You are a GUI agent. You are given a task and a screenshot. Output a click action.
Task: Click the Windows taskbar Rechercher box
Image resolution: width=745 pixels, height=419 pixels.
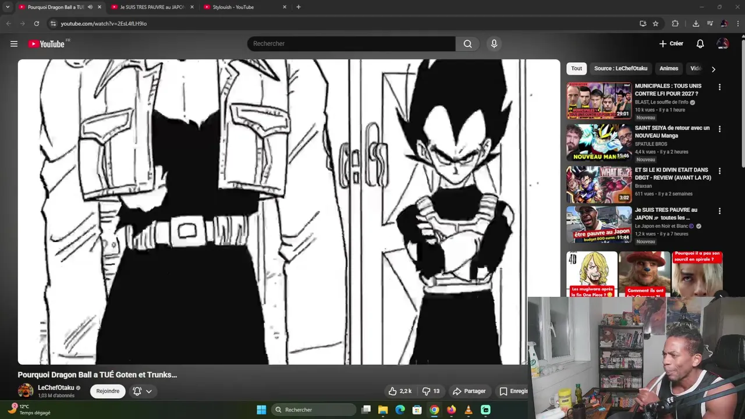tap(314, 410)
